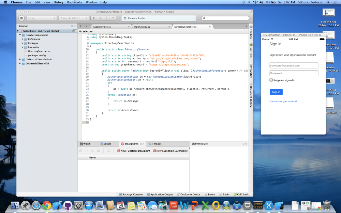Click the Name column header in Breakpoints
Image resolution: width=341 pixels, height=213 pixels.
pos(92,157)
